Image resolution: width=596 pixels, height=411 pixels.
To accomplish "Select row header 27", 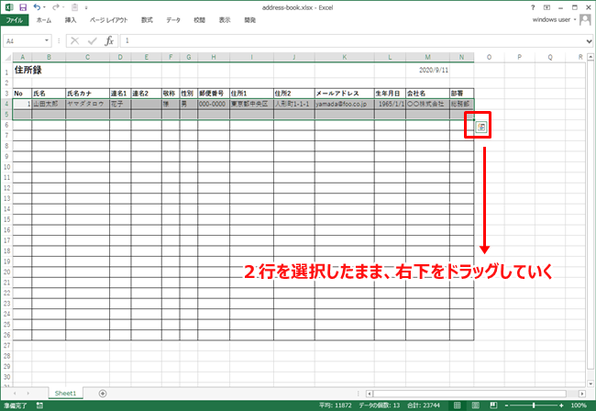I will pyautogui.click(x=6, y=346).
